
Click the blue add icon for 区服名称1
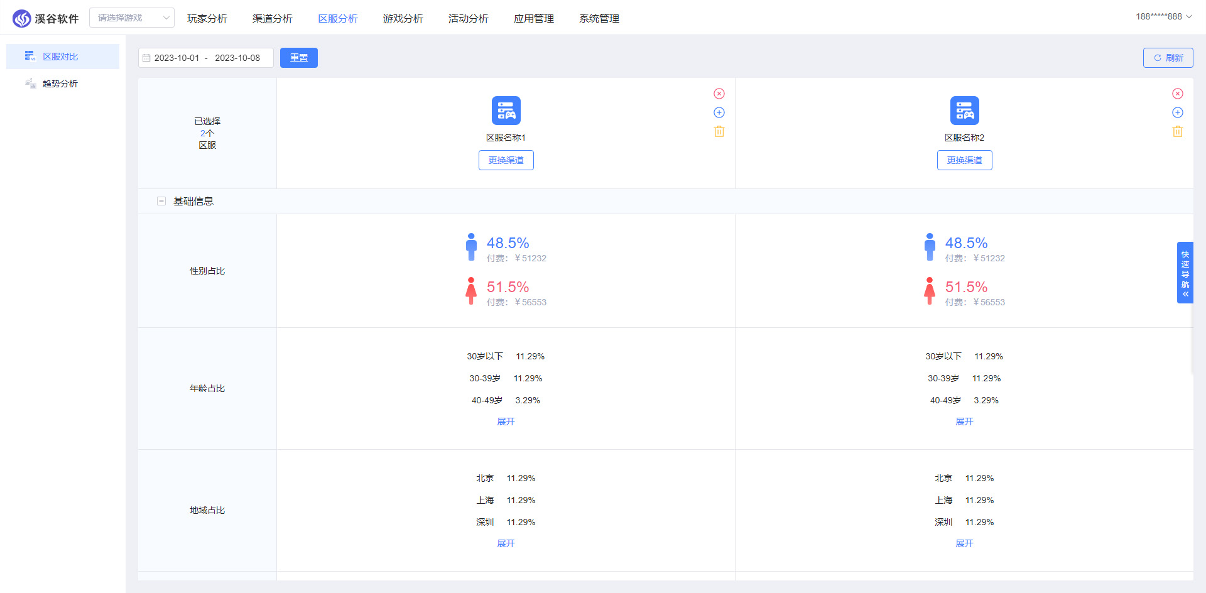coord(719,112)
